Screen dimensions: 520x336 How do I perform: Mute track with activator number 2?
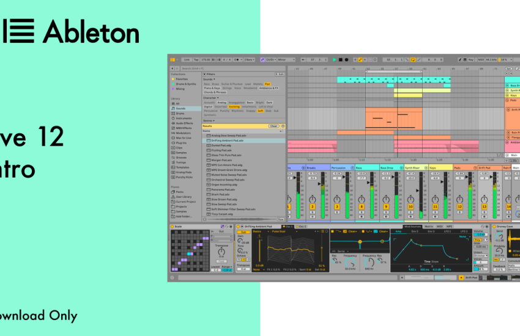coord(313,206)
